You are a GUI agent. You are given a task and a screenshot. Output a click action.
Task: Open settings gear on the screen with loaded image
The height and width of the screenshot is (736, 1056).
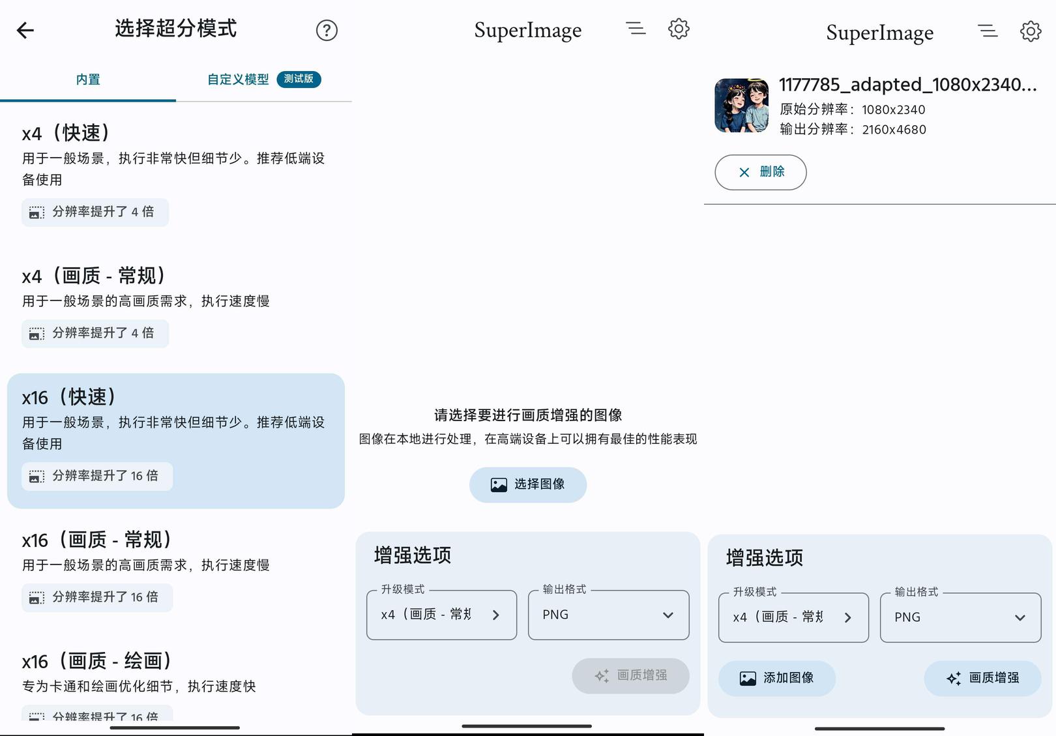[x=1031, y=31]
